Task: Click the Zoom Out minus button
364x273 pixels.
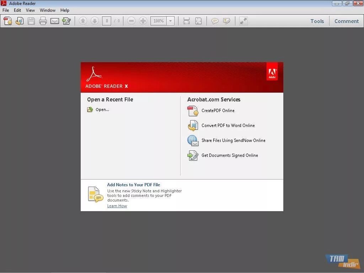Action: 131,21
